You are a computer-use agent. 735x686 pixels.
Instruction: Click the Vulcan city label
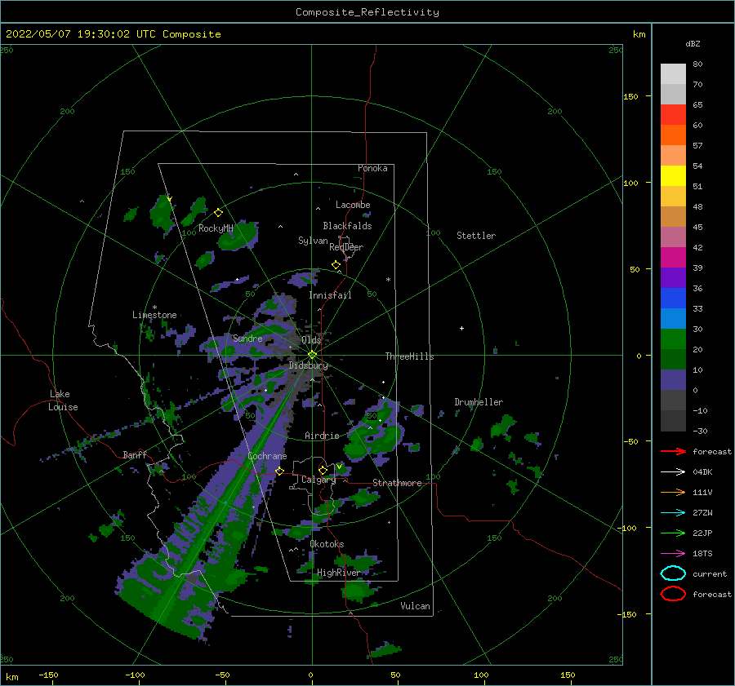[415, 606]
